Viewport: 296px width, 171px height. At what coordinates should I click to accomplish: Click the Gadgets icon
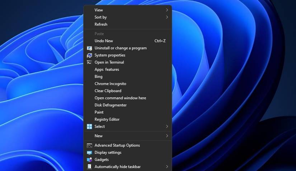[89, 160]
